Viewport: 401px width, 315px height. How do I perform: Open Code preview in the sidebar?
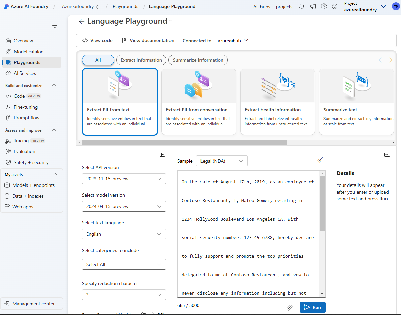point(31,96)
